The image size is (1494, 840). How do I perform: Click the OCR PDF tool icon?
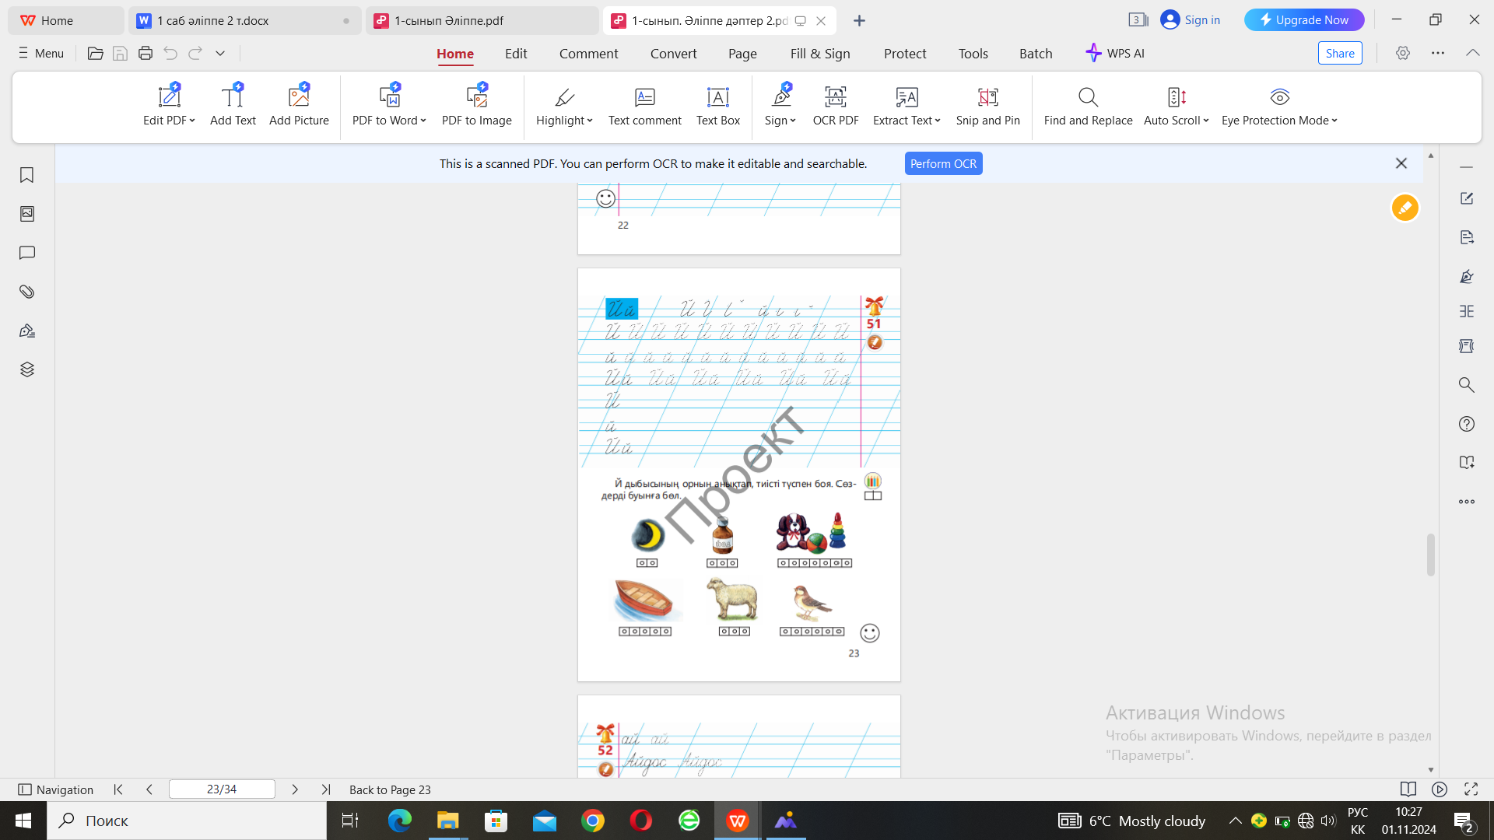(835, 97)
